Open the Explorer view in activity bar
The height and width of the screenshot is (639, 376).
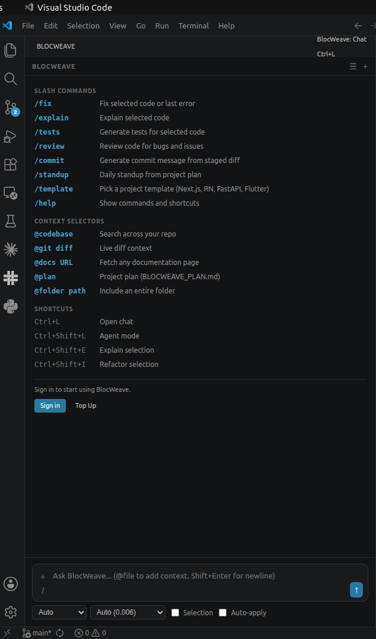point(11,50)
